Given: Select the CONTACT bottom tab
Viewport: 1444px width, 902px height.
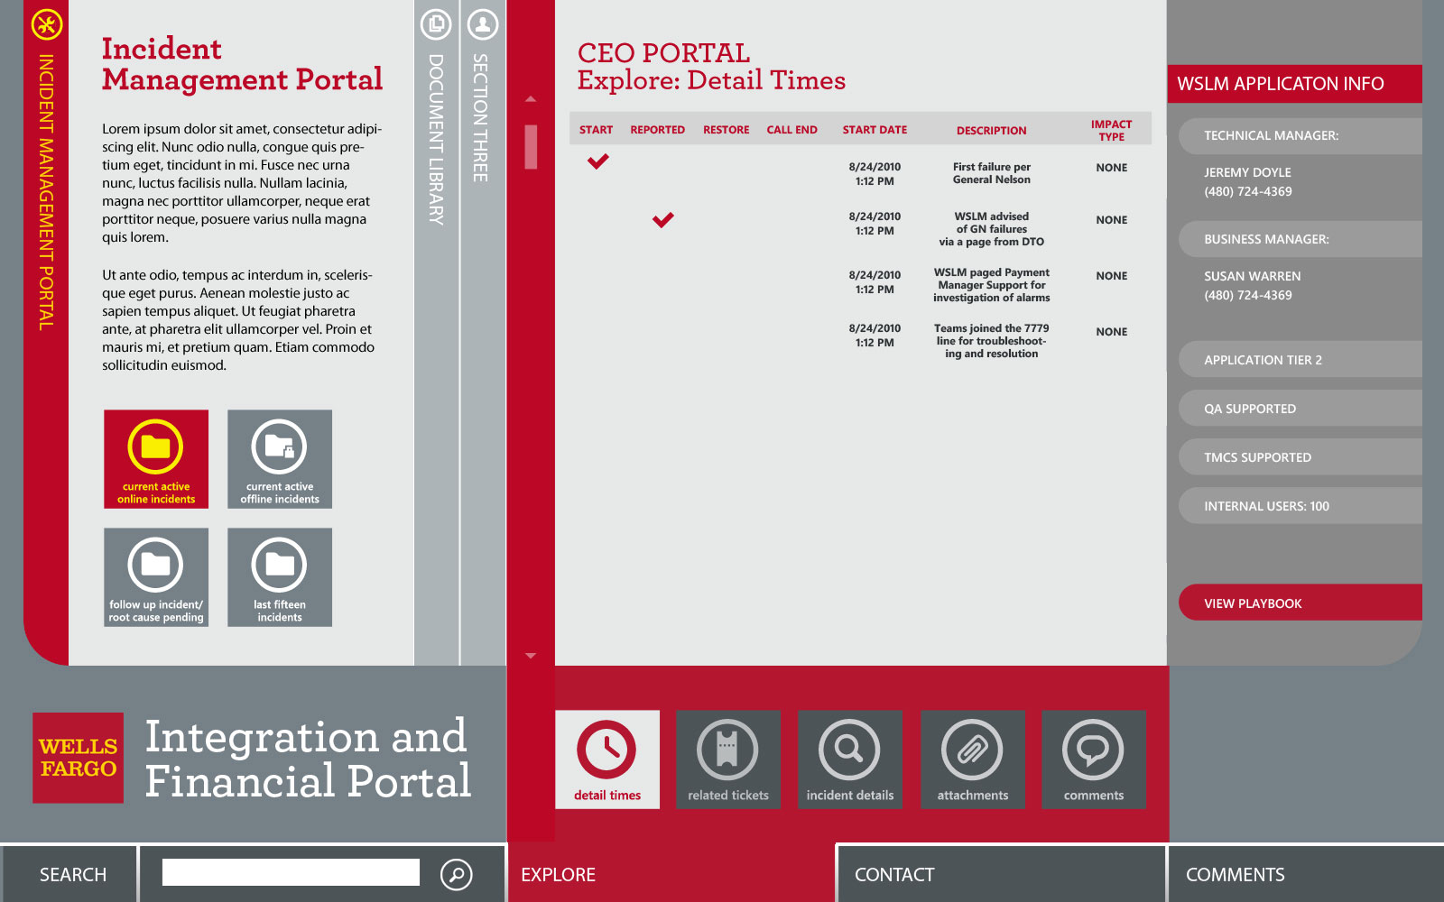Looking at the screenshot, I should (x=1001, y=874).
